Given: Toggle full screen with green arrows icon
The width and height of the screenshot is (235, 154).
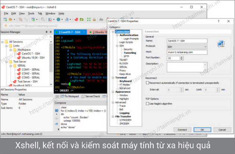Looking at the screenshot, I should click(x=89, y=19).
